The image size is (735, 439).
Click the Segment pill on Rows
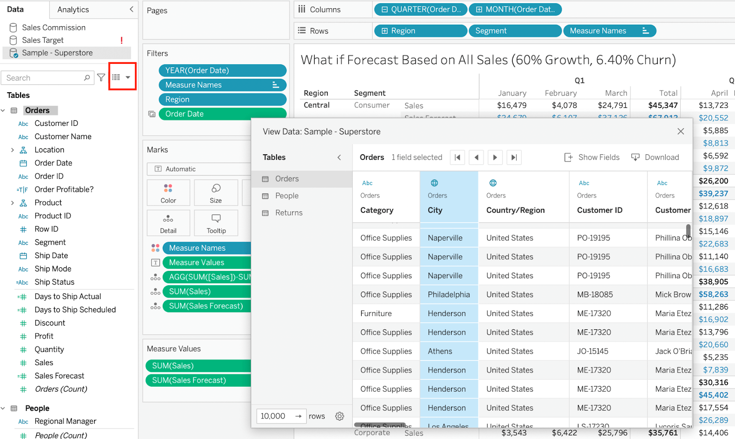(x=515, y=31)
